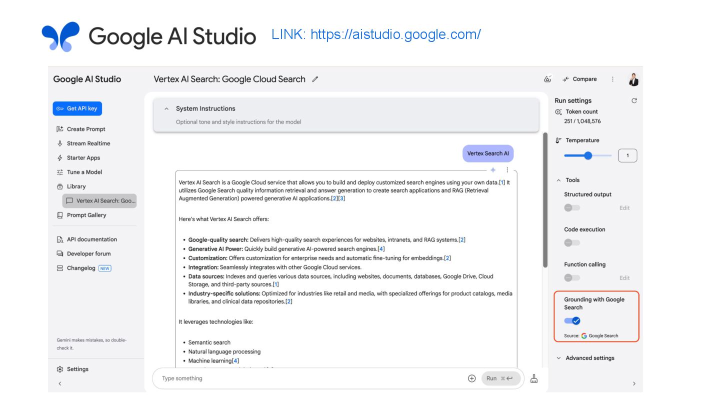Click the save to Drive icon
The height and width of the screenshot is (405, 720).
(x=547, y=79)
